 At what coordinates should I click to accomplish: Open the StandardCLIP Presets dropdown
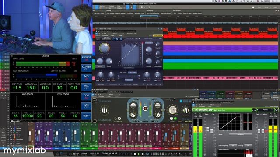click(265, 110)
